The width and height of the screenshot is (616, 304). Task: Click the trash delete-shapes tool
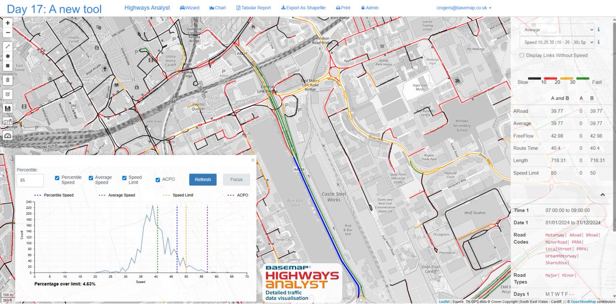click(x=8, y=80)
